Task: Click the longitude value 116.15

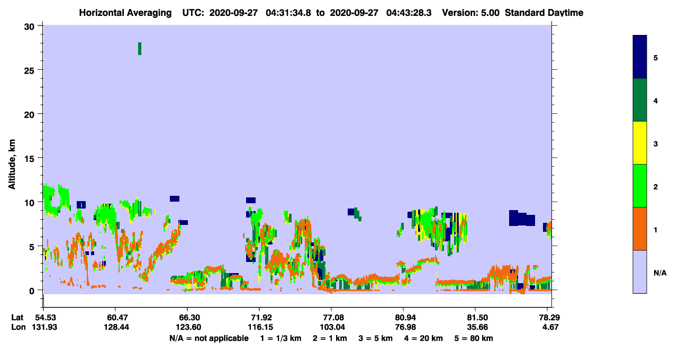Action: pyautogui.click(x=259, y=327)
